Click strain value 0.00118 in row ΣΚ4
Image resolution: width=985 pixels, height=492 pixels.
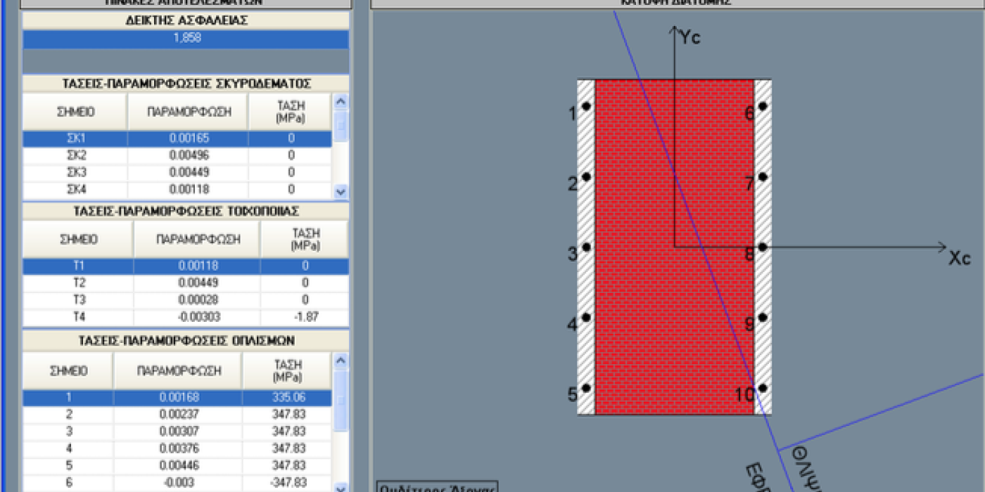click(189, 189)
